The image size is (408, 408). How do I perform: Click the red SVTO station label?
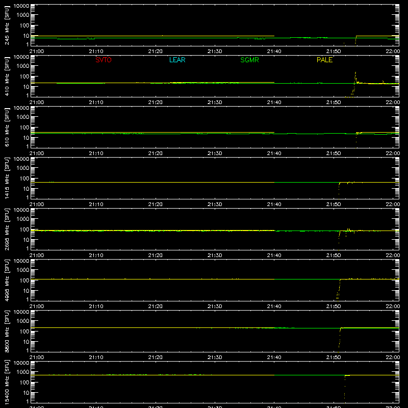[x=104, y=60]
